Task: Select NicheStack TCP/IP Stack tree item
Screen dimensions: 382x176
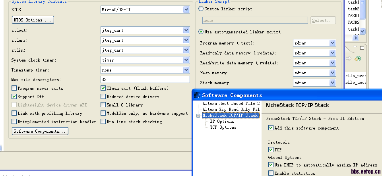Action: click(x=230, y=115)
